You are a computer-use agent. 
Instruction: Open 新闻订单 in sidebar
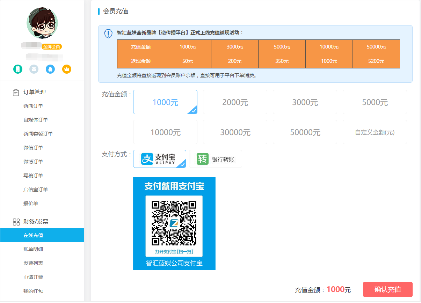[x=33, y=106]
